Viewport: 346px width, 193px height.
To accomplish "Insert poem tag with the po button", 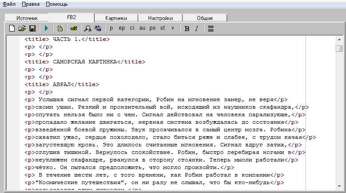I will click(153, 28).
